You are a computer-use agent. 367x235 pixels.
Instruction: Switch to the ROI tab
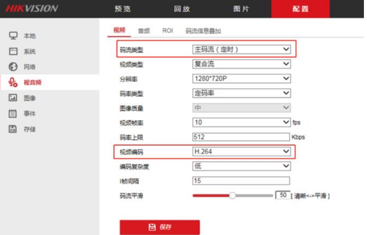[167, 31]
